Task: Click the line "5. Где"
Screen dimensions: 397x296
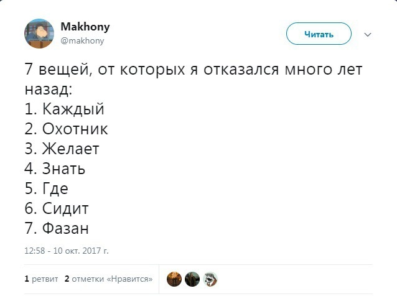Action: 47,188
